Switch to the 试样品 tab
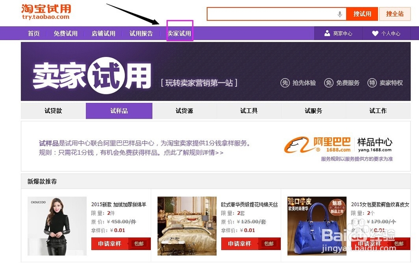 tap(119, 111)
